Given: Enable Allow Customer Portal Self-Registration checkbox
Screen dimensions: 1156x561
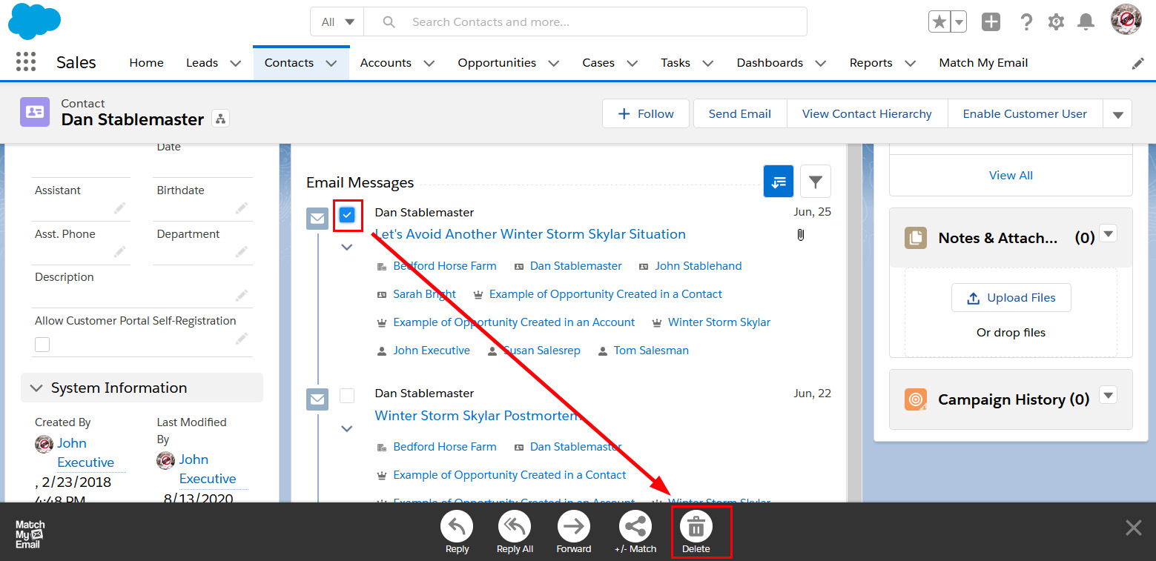Looking at the screenshot, I should 43,345.
